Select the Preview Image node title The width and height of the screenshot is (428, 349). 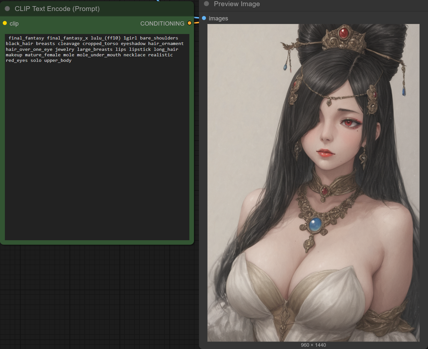coord(237,4)
